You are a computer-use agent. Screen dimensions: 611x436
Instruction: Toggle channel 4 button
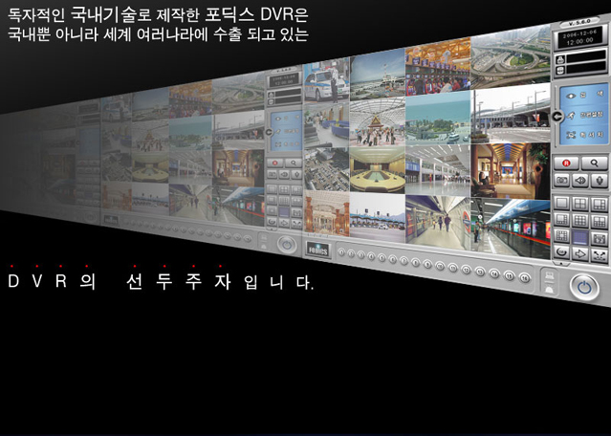click(x=371, y=257)
